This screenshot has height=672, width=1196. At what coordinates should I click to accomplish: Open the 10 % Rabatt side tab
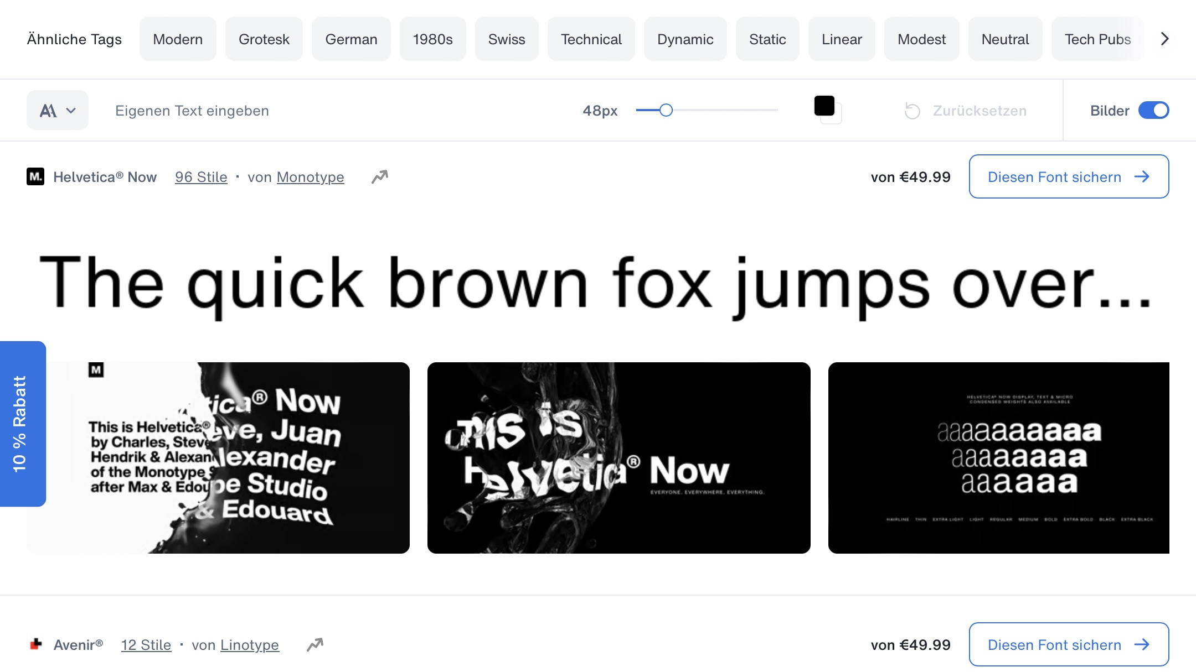(x=21, y=424)
